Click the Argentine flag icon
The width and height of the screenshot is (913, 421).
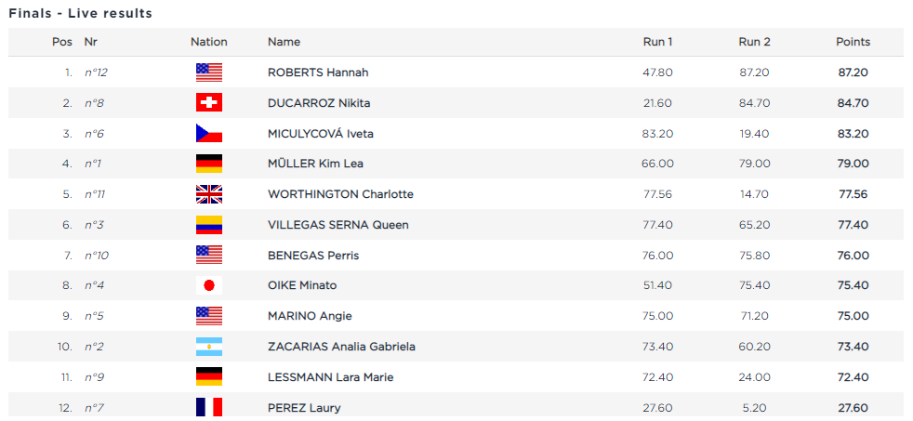click(x=209, y=347)
